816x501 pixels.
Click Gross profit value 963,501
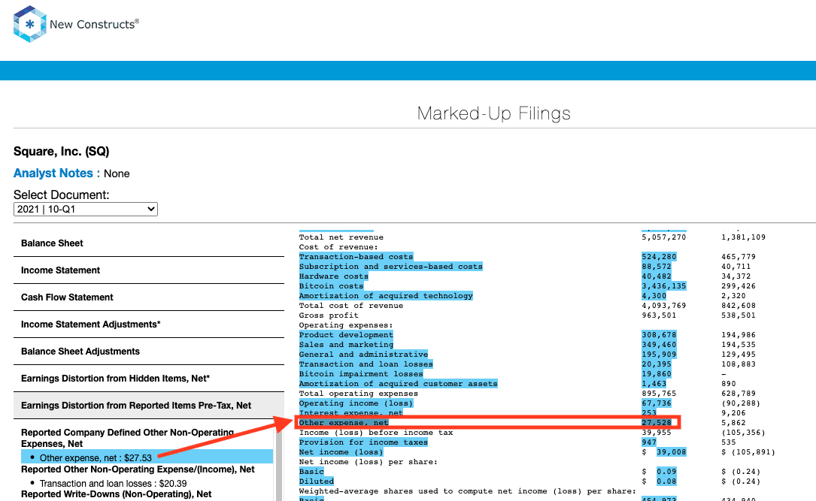(x=659, y=315)
